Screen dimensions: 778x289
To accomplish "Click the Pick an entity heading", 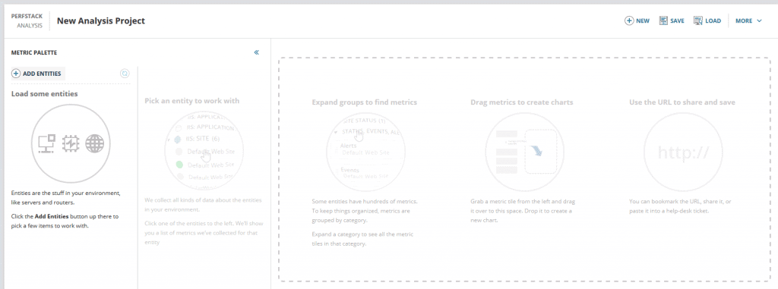I will (x=192, y=101).
